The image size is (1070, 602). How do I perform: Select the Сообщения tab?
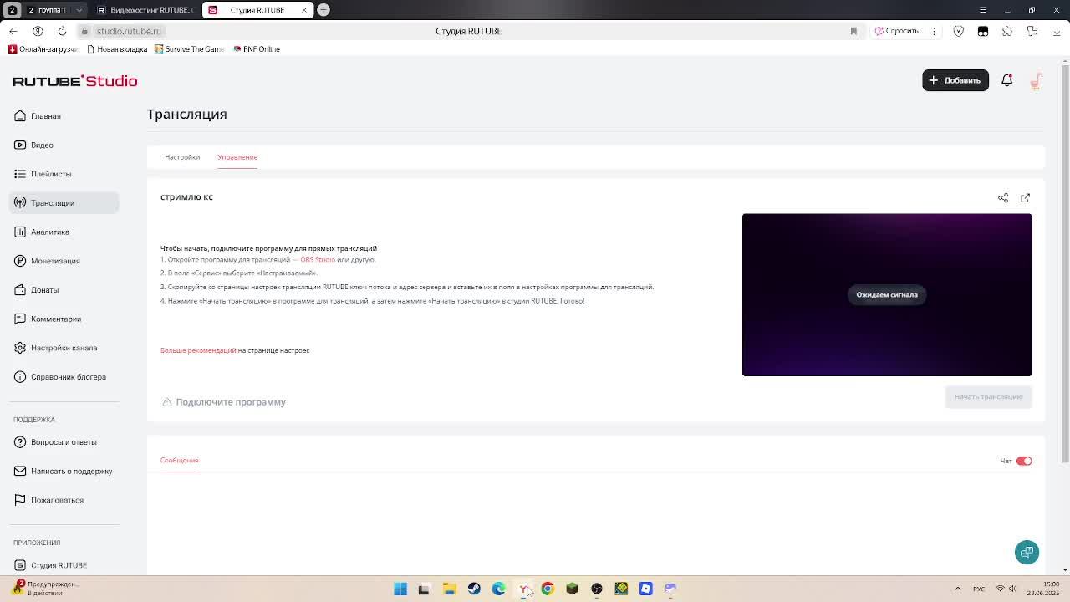(x=180, y=461)
